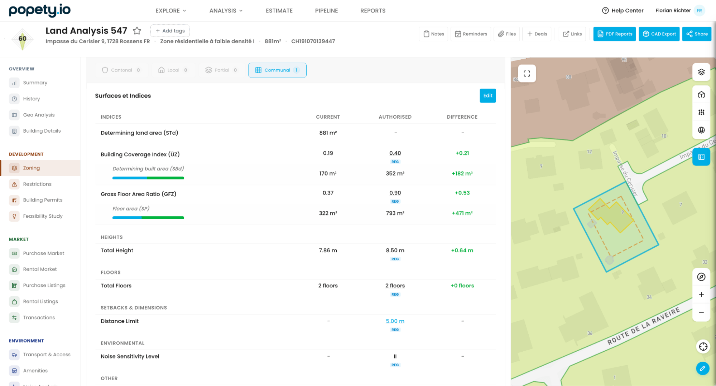This screenshot has width=716, height=386.
Task: Open Reminders
Action: tap(471, 34)
